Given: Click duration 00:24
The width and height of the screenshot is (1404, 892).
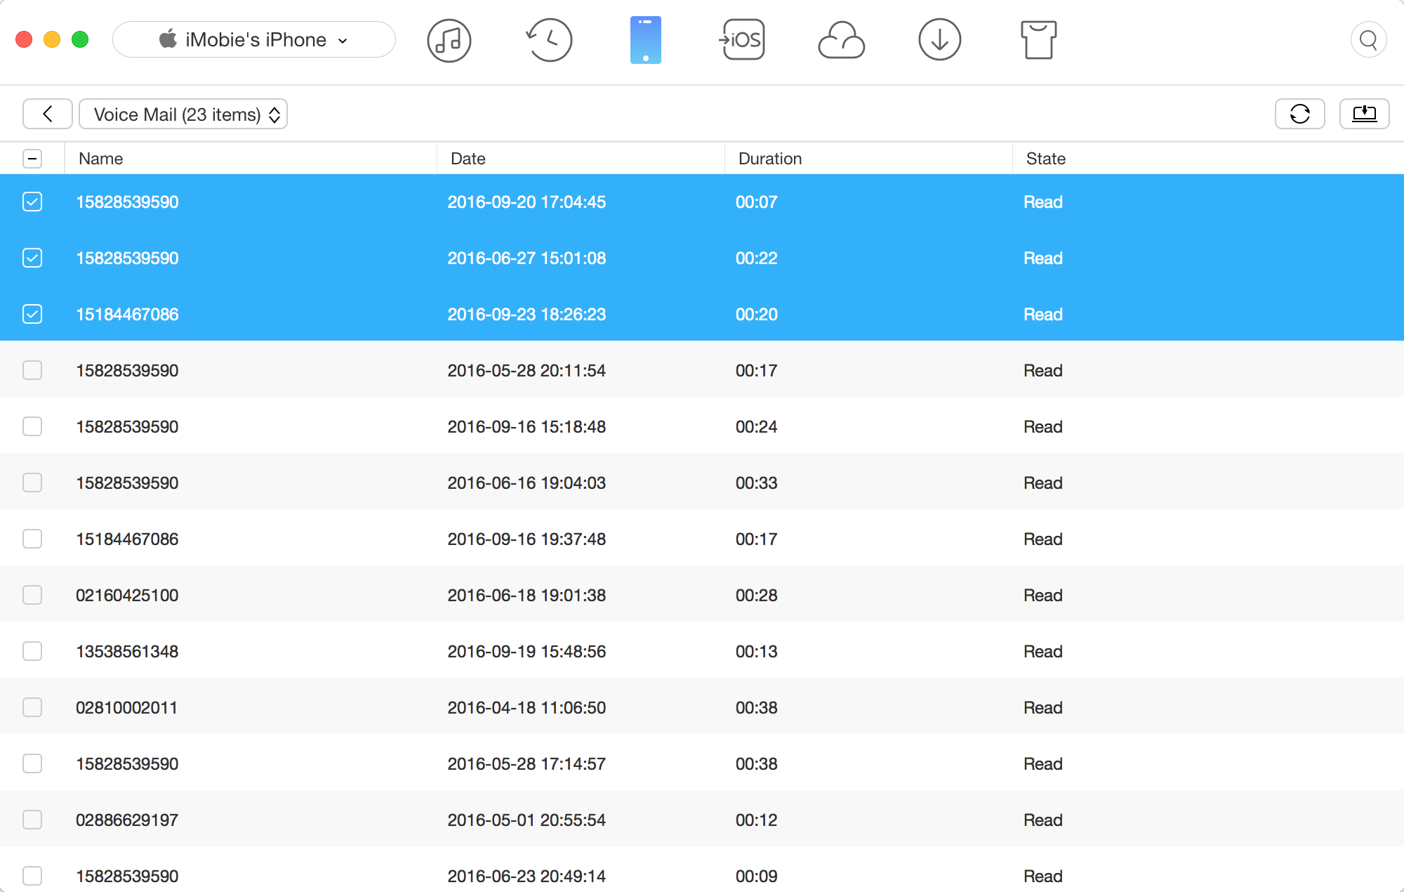Looking at the screenshot, I should (756, 426).
